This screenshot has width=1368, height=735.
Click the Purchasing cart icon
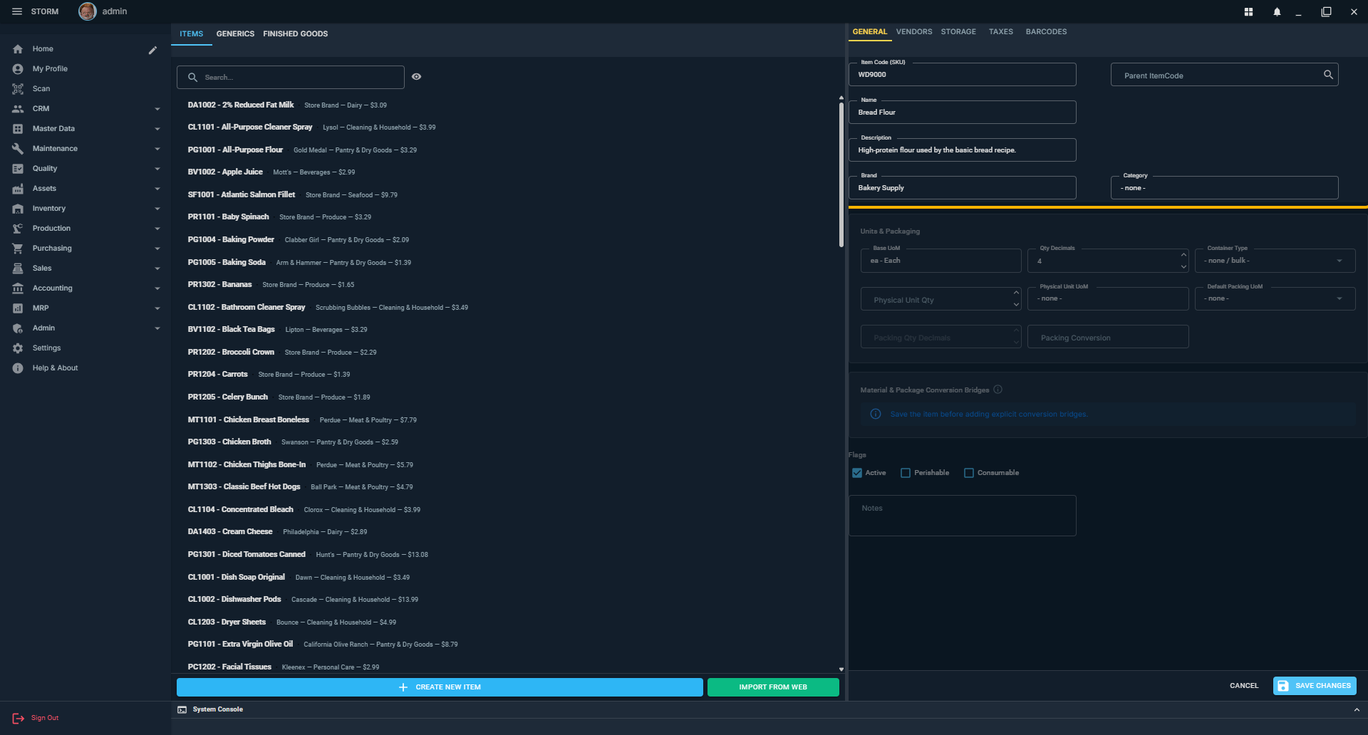[x=18, y=249]
